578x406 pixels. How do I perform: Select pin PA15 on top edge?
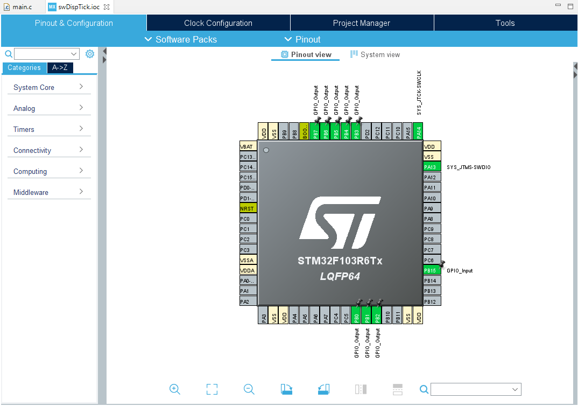[408, 131]
